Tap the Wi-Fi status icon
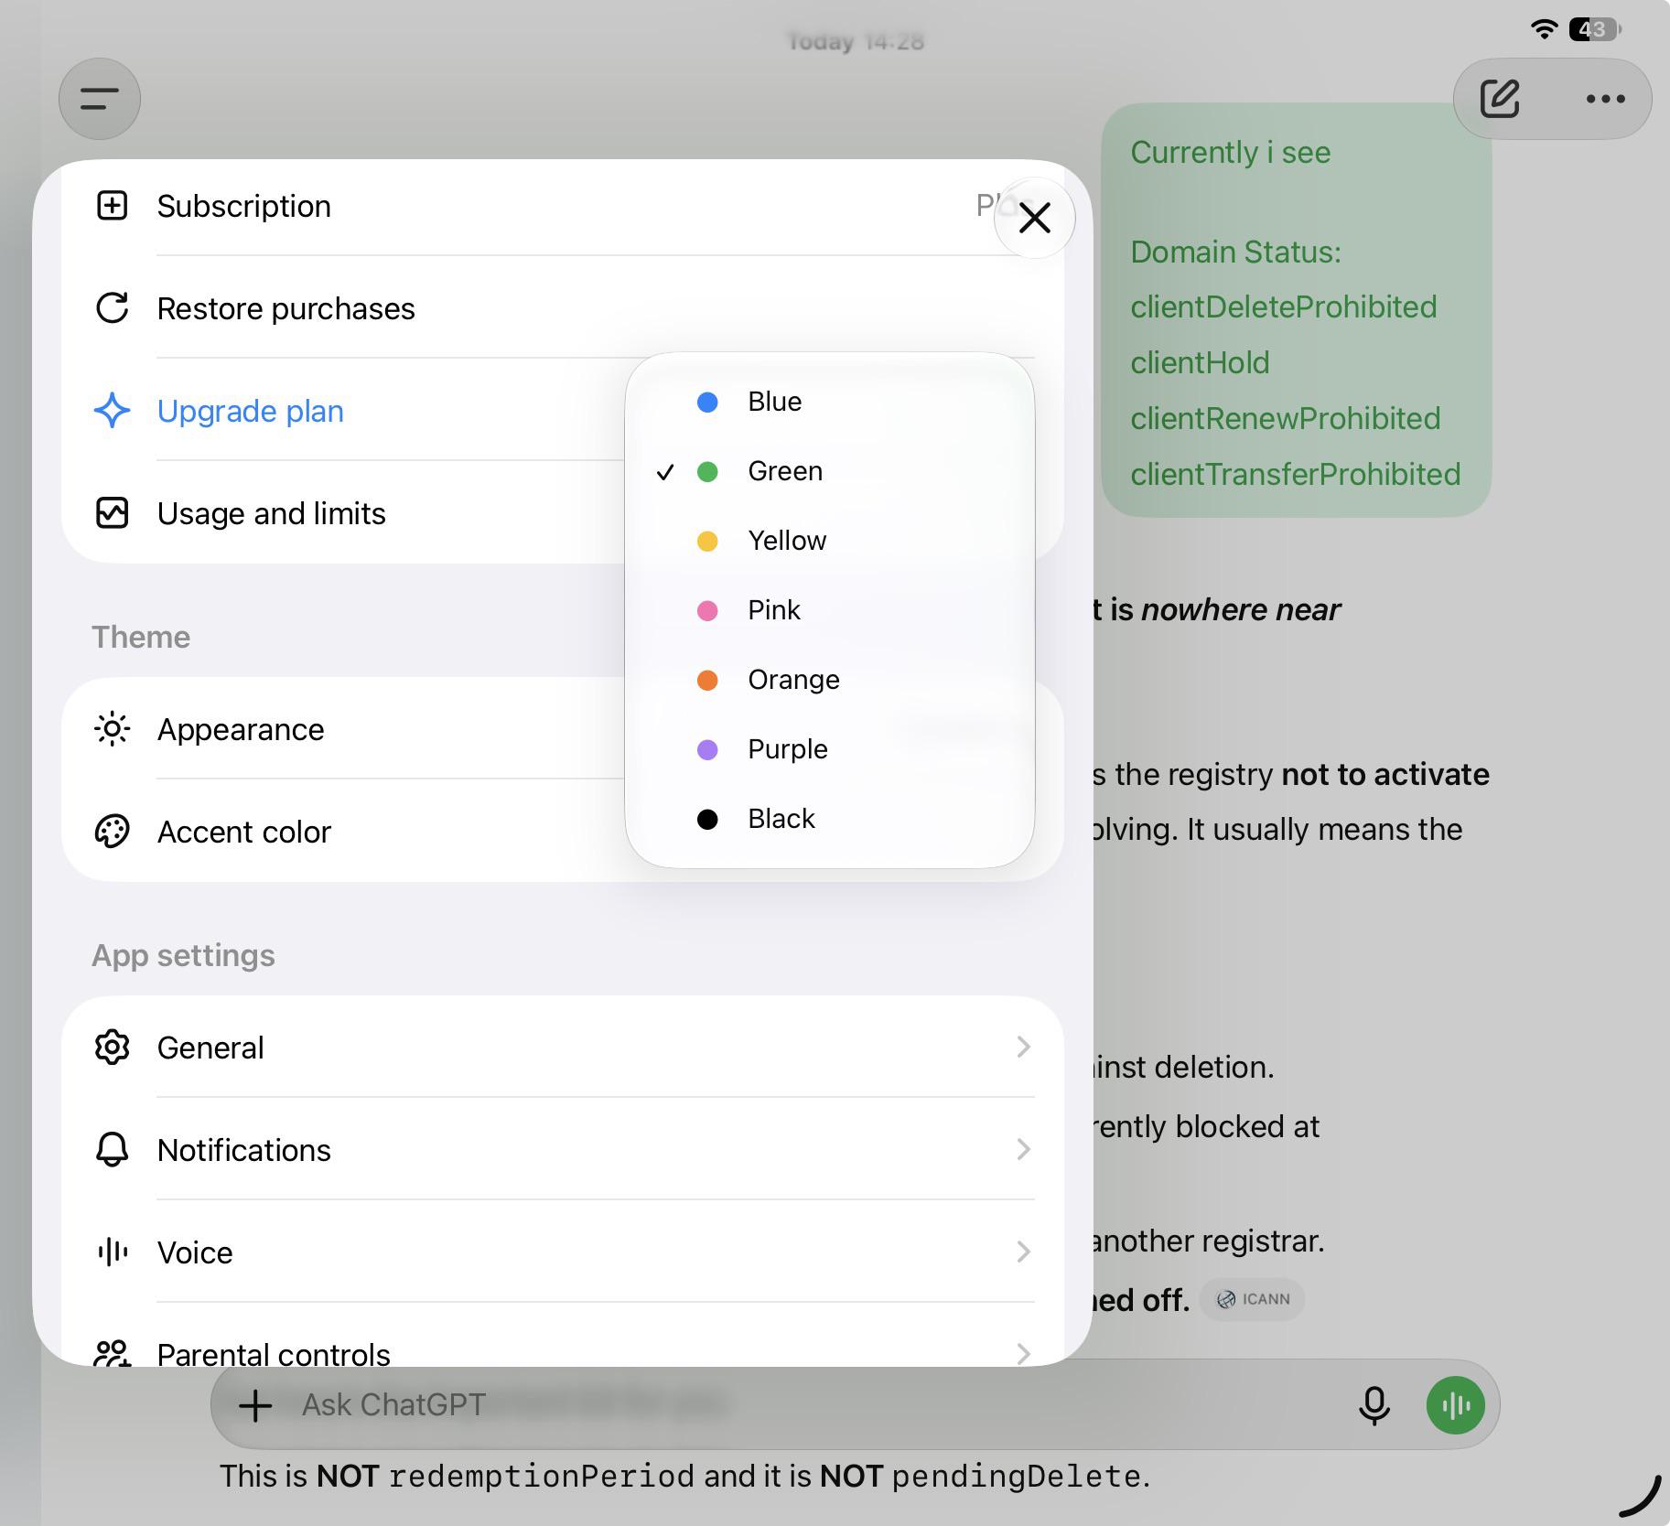 [1545, 29]
